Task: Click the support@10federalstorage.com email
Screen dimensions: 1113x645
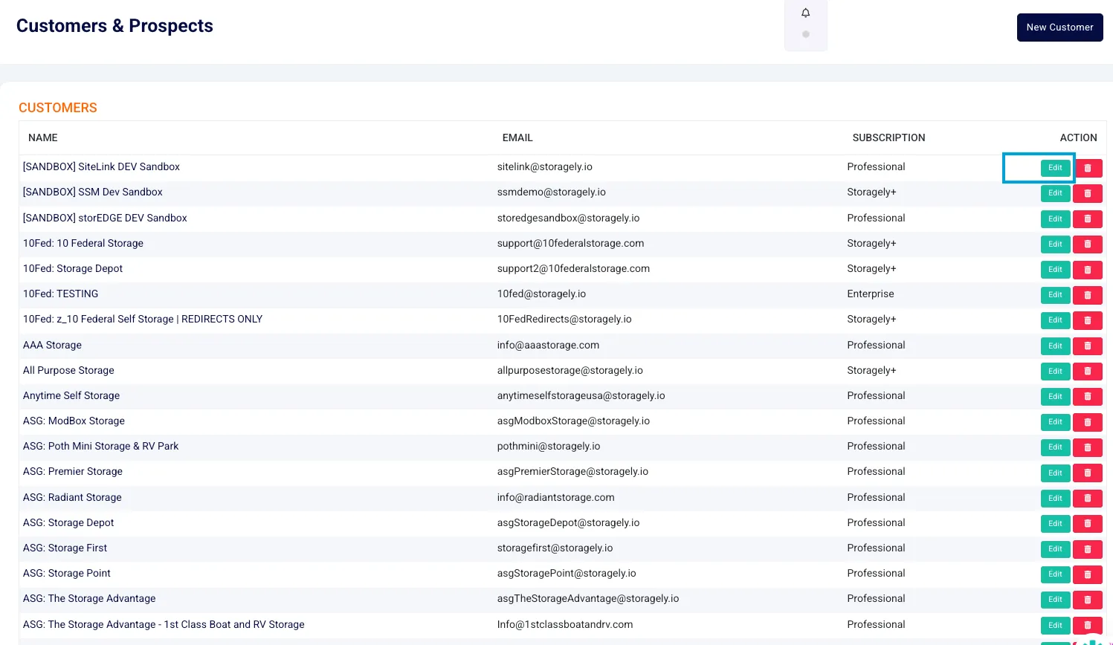Action: pos(571,244)
